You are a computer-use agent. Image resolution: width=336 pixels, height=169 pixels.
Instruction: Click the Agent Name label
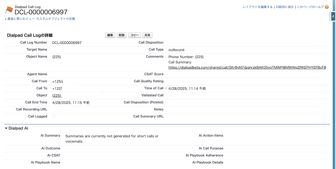click(x=37, y=74)
